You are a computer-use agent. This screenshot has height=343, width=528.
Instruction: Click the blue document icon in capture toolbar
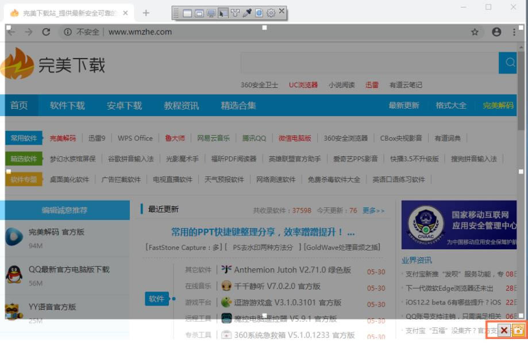(259, 13)
